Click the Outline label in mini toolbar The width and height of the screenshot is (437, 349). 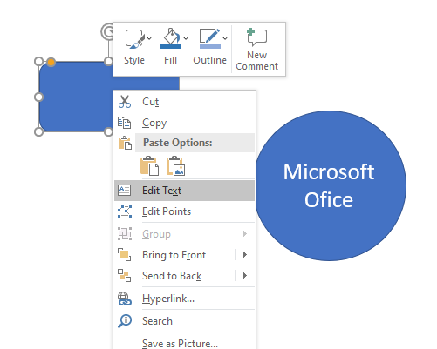[x=210, y=60]
